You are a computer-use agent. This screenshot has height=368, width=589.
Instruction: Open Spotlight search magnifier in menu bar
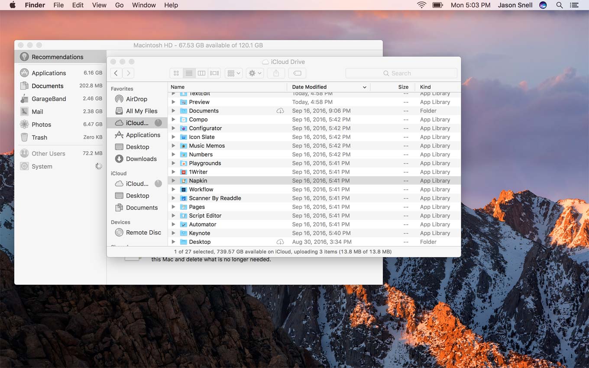tap(560, 5)
